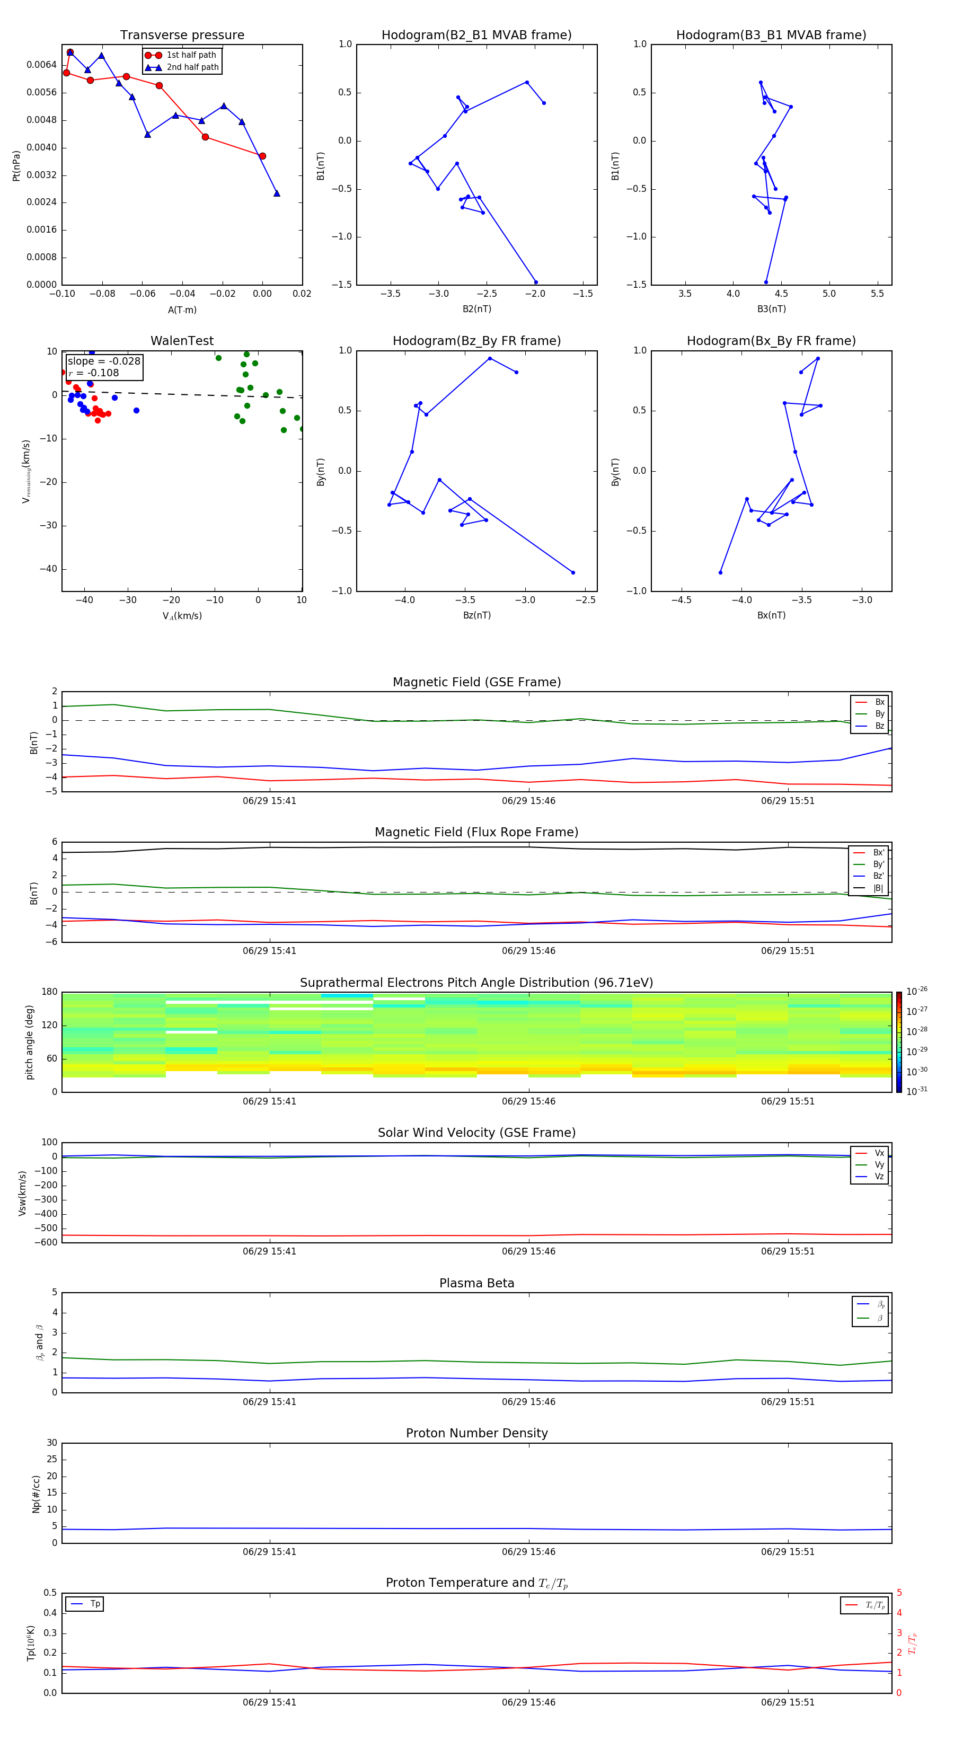Click the 'slope = -0.028' annotation
Screen dimensions: 954x1749
point(104,361)
